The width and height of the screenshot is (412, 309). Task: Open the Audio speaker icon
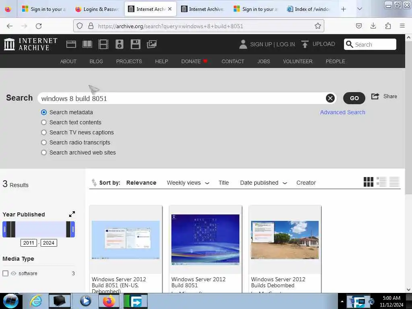(x=119, y=44)
